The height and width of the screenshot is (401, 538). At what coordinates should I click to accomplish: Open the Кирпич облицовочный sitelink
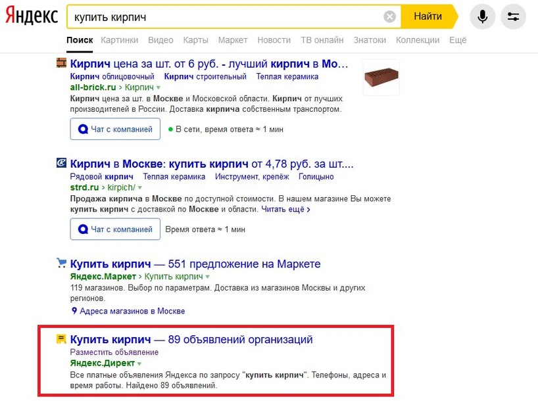(x=112, y=76)
